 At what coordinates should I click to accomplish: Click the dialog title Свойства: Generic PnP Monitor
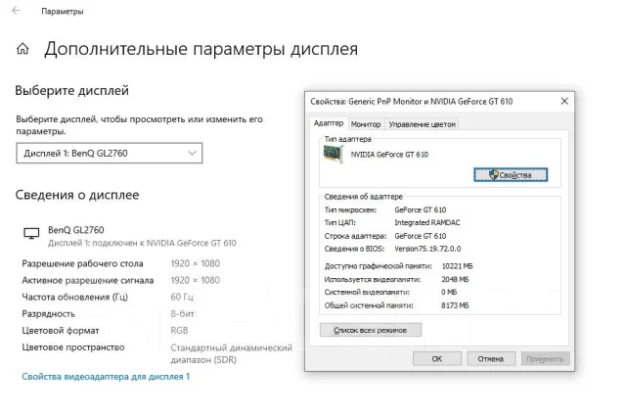click(x=412, y=102)
